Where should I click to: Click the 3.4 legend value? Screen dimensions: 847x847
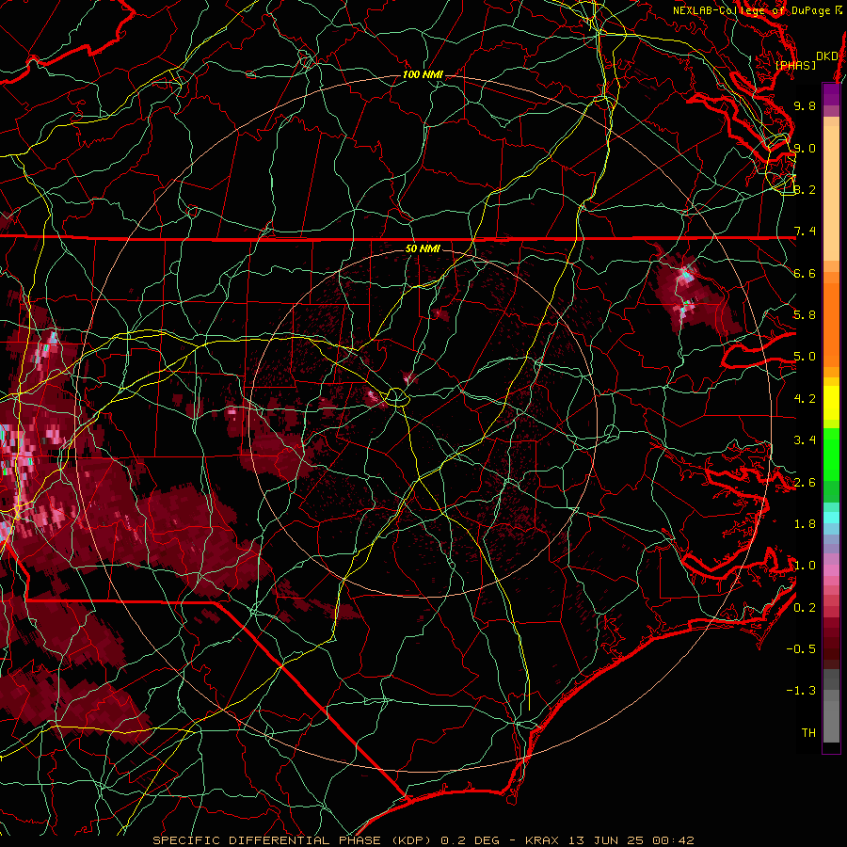click(805, 440)
